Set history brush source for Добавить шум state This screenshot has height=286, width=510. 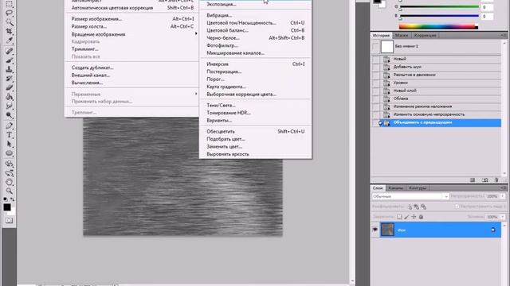(375, 67)
